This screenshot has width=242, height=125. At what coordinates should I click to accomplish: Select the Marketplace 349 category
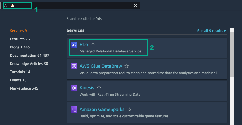click(x=24, y=88)
